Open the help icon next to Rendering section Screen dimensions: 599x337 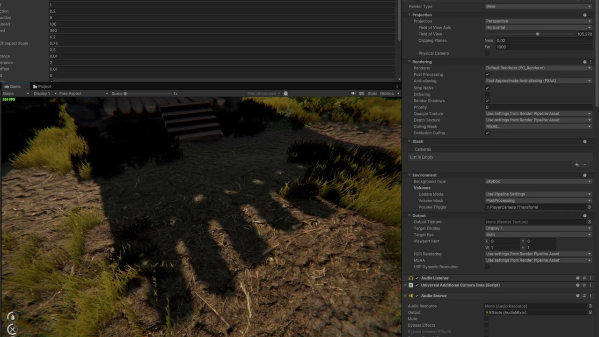click(x=584, y=62)
